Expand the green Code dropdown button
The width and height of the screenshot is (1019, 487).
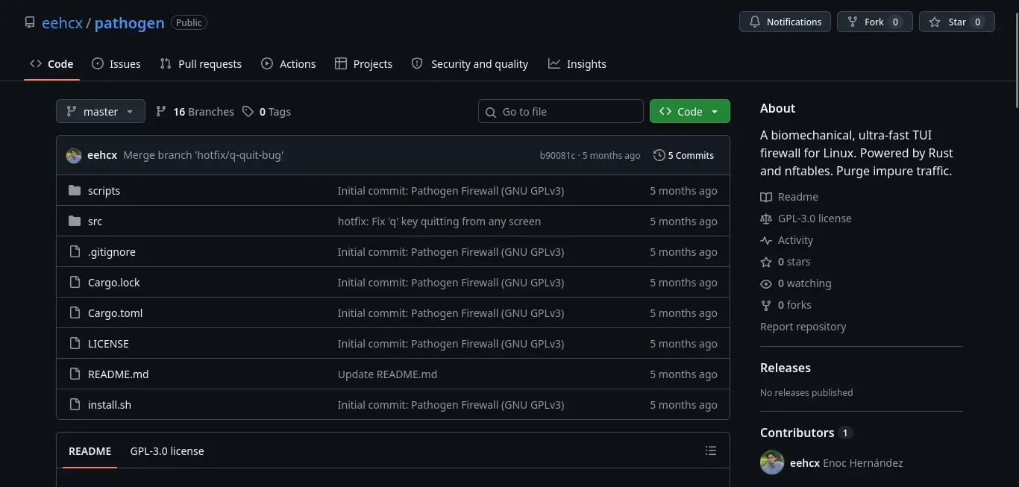[x=690, y=111]
